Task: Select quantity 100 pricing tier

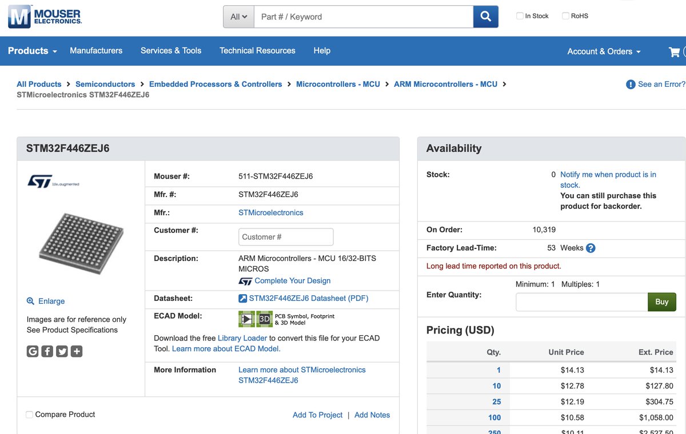Action: [x=494, y=418]
